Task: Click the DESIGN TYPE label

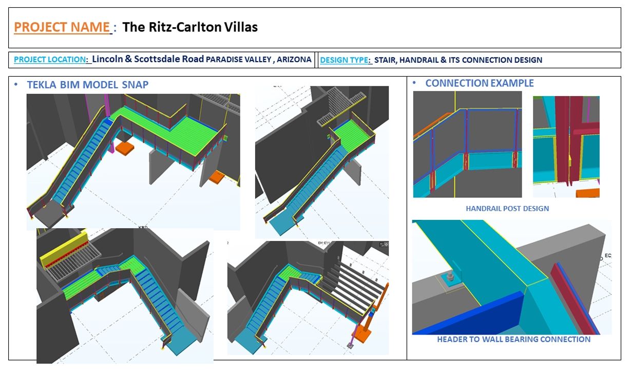Action: [344, 60]
